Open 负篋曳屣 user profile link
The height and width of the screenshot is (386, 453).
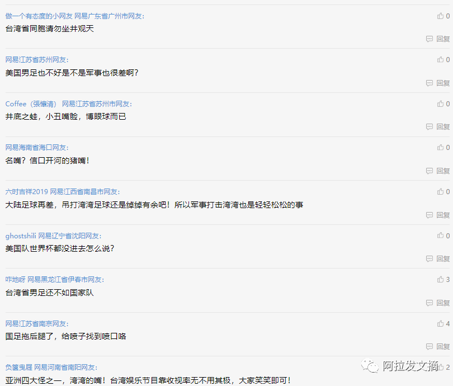(x=19, y=368)
